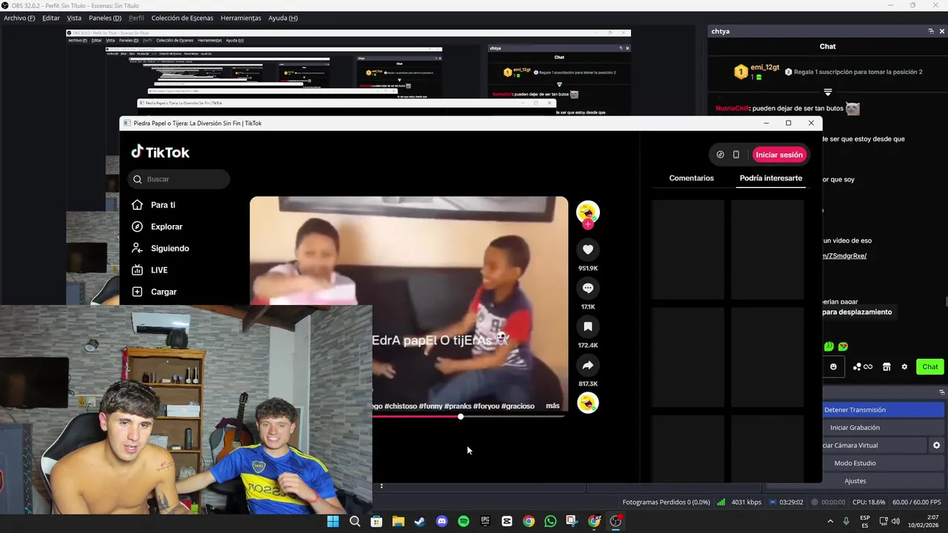
Task: Open WhatsApp from taskbar
Action: (x=550, y=521)
